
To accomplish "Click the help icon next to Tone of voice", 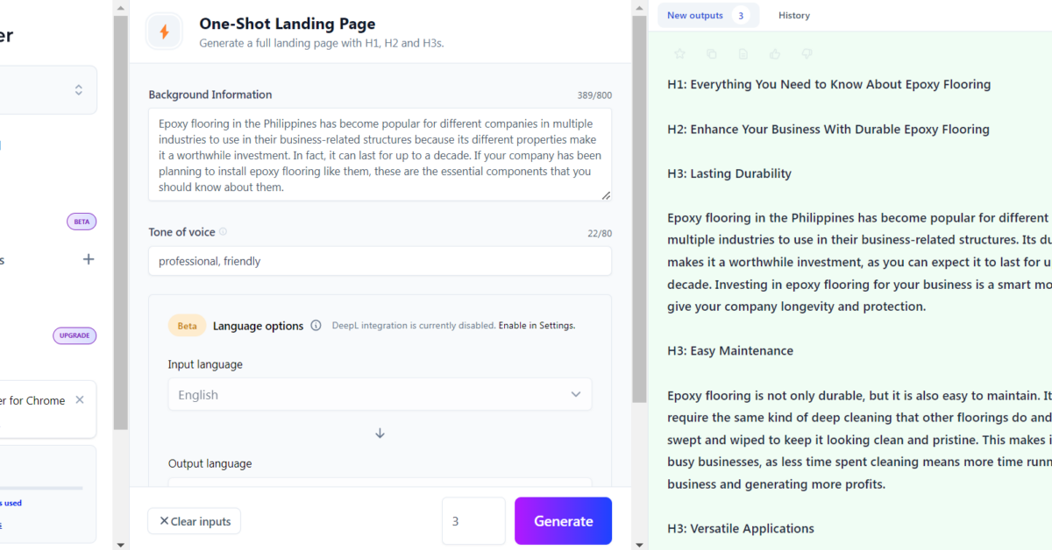I will [223, 232].
